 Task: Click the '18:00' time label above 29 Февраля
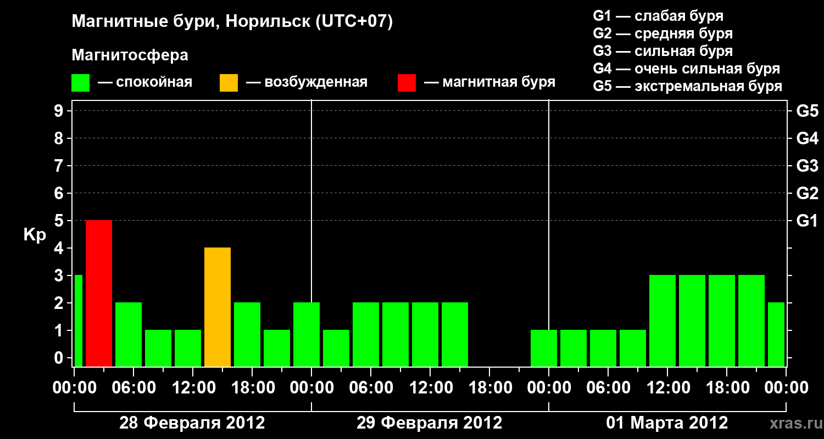[x=490, y=388]
